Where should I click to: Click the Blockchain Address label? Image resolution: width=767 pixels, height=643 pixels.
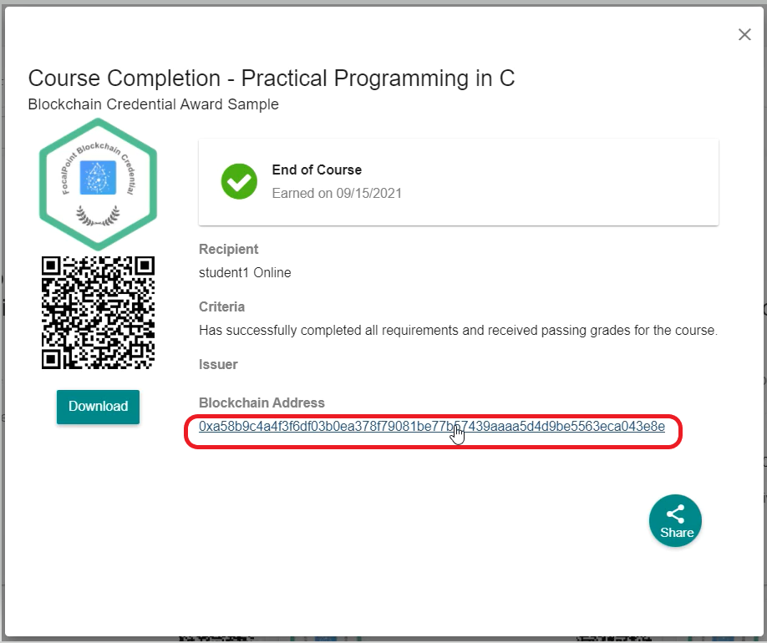point(262,403)
